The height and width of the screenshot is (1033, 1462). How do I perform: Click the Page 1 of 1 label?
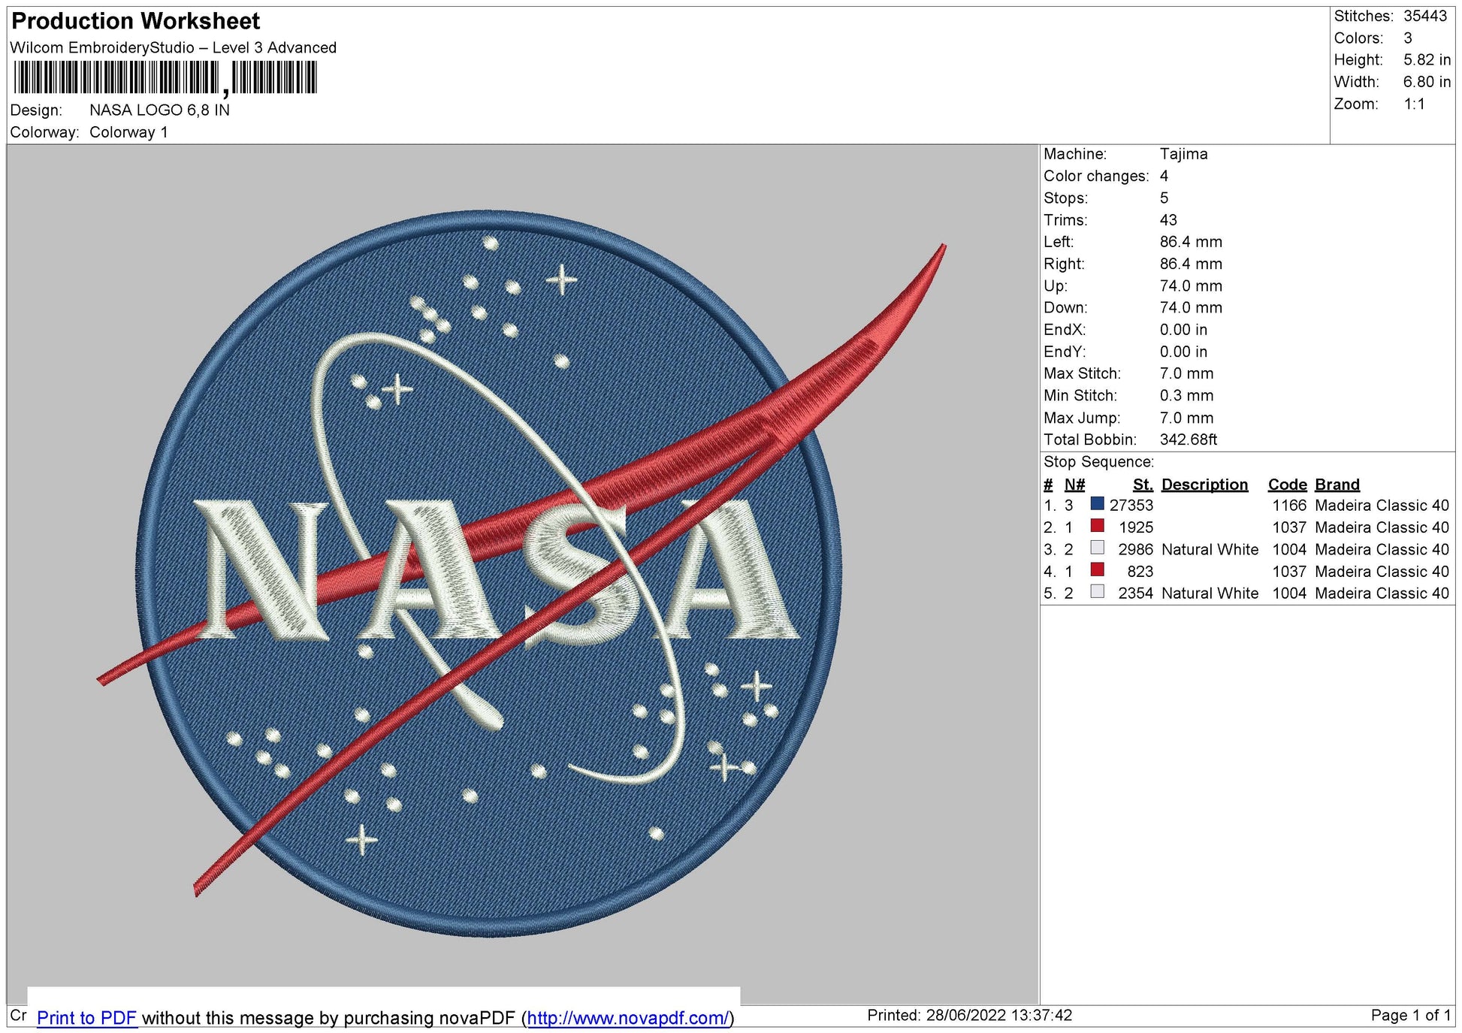tap(1413, 1012)
